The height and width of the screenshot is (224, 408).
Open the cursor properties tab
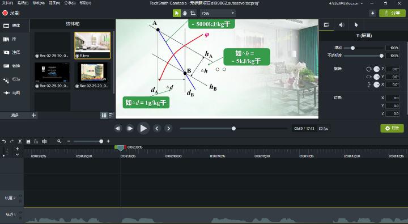pyautogui.click(x=356, y=25)
